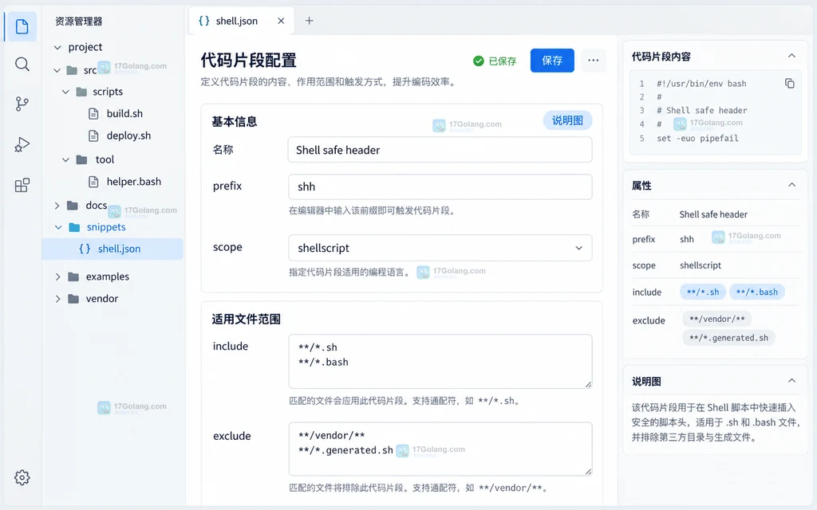Image resolution: width=817 pixels, height=510 pixels.
Task: Focus the prefix input field
Action: pos(440,186)
